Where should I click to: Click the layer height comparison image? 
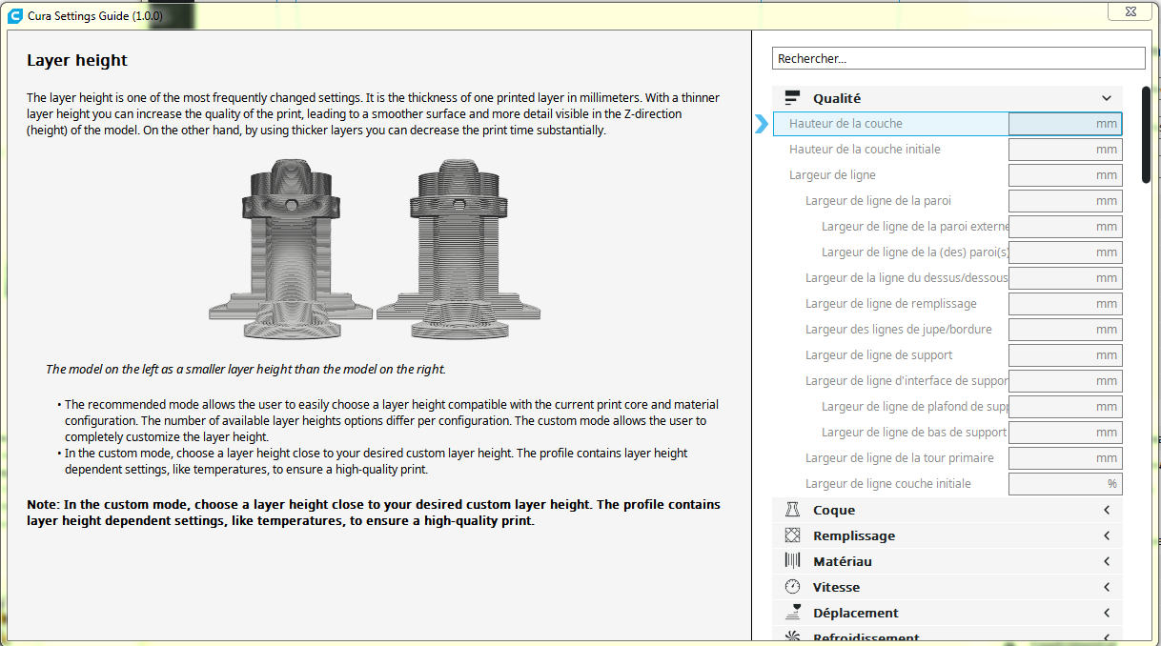click(375, 250)
